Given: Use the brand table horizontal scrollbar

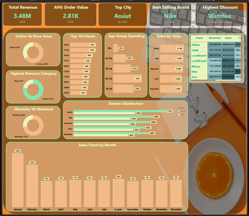Looking at the screenshot, I should (203, 80).
